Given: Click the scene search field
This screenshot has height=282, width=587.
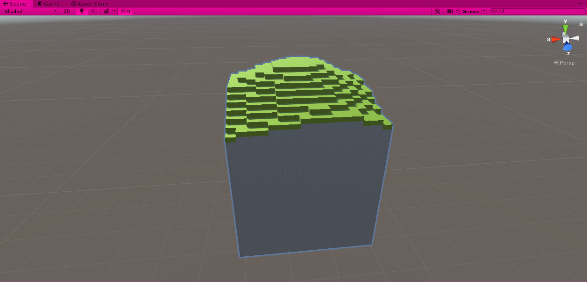Looking at the screenshot, I should pos(537,11).
